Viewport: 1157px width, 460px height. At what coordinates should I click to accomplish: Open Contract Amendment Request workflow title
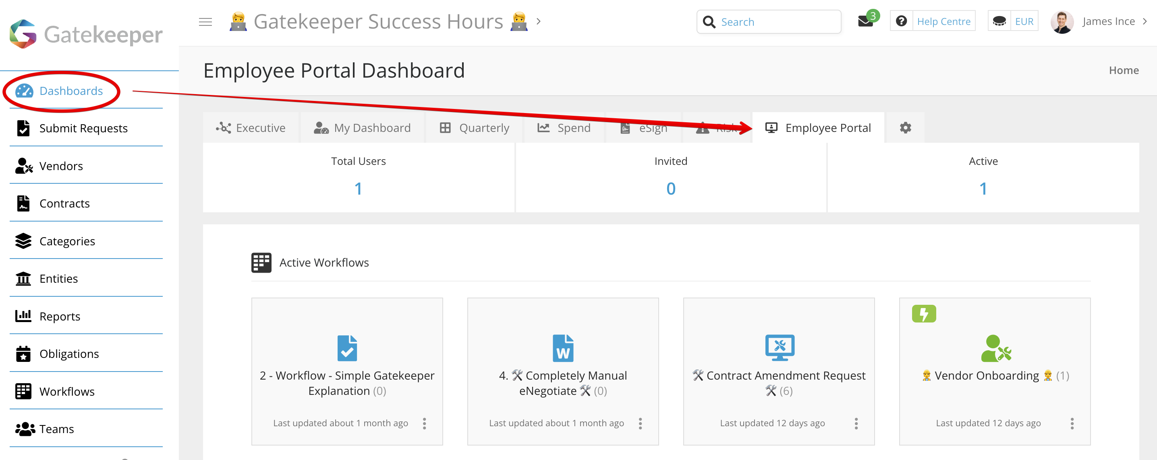pos(779,383)
